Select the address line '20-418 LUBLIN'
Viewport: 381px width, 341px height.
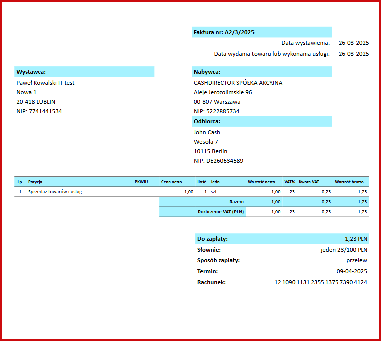pos(36,102)
